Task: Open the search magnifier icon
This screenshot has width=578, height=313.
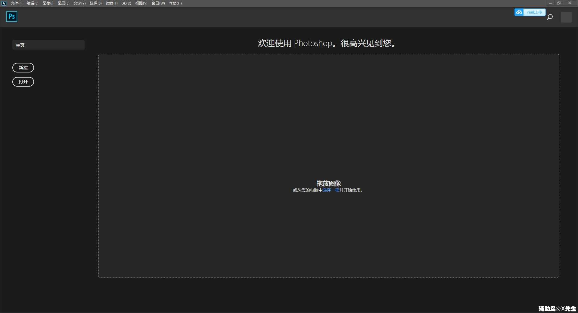Action: click(550, 17)
